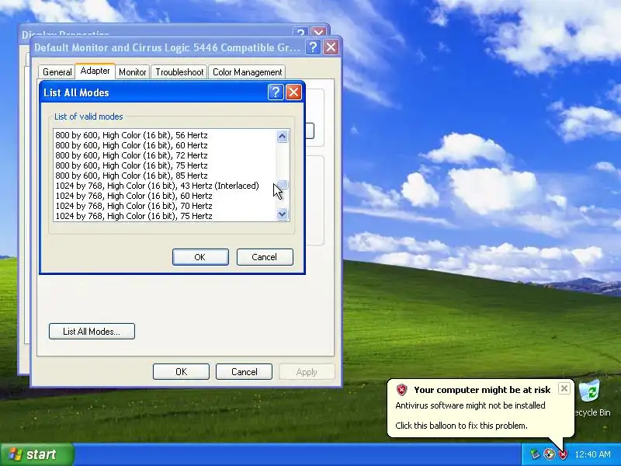The height and width of the screenshot is (466, 621).
Task: Close the Default Monitor properties window
Action: (x=331, y=47)
